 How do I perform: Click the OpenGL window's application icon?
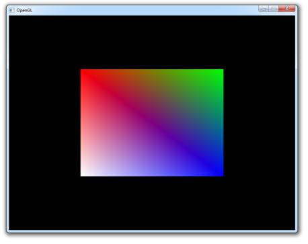pyautogui.click(x=11, y=10)
